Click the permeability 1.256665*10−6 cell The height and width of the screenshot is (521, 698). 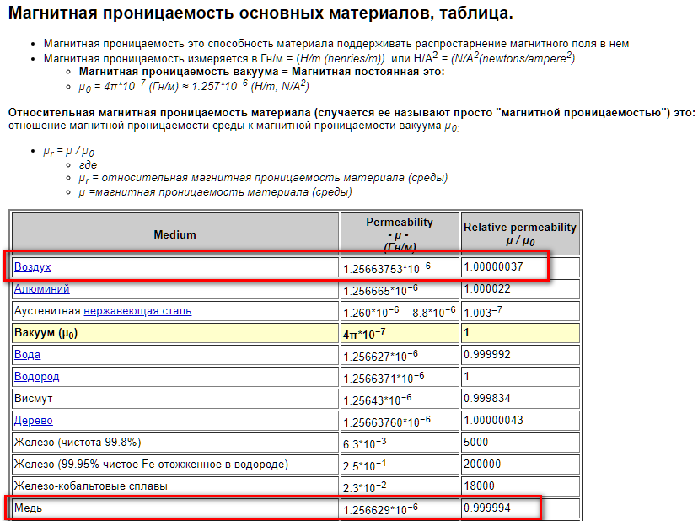tap(400, 289)
